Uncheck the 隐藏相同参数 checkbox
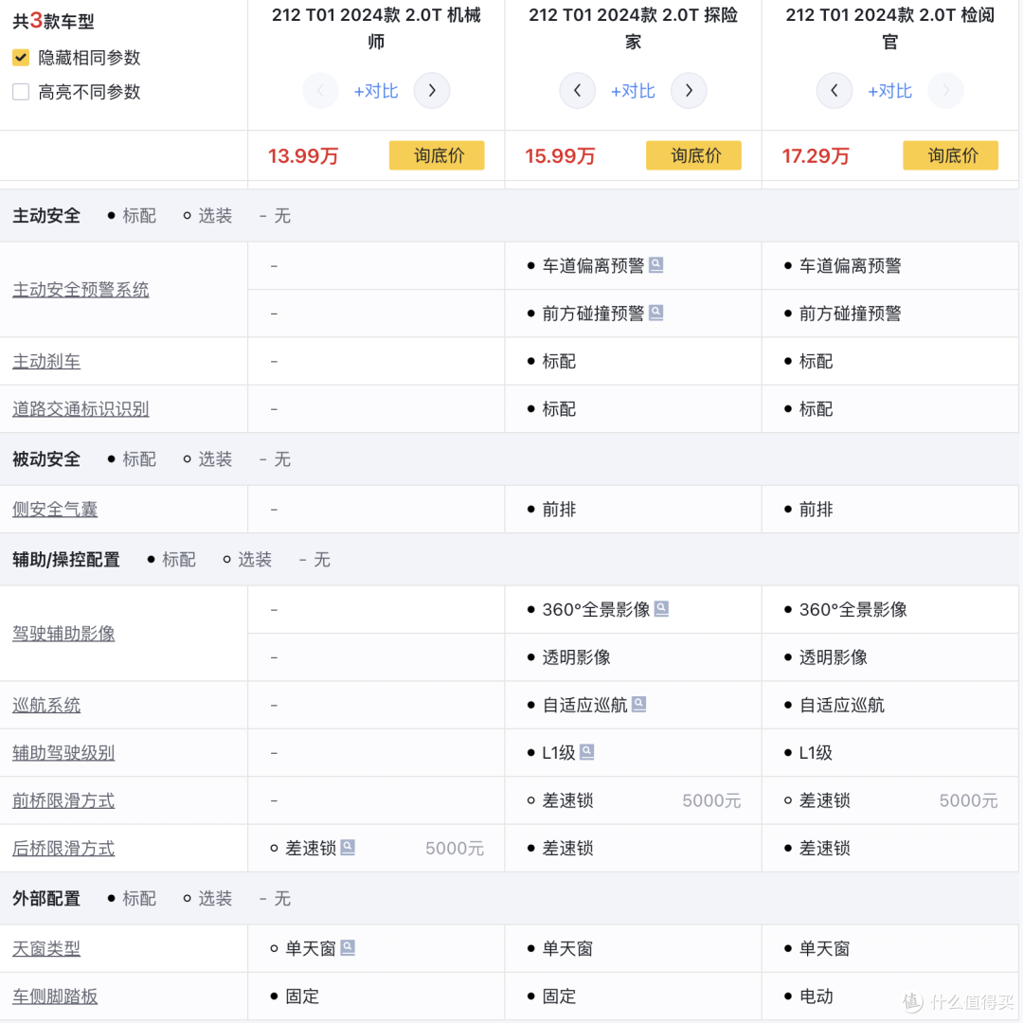The width and height of the screenshot is (1023, 1023). [x=20, y=58]
